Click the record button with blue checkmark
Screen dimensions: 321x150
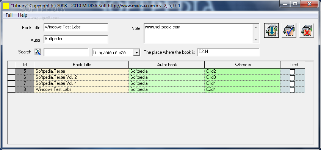(289, 30)
